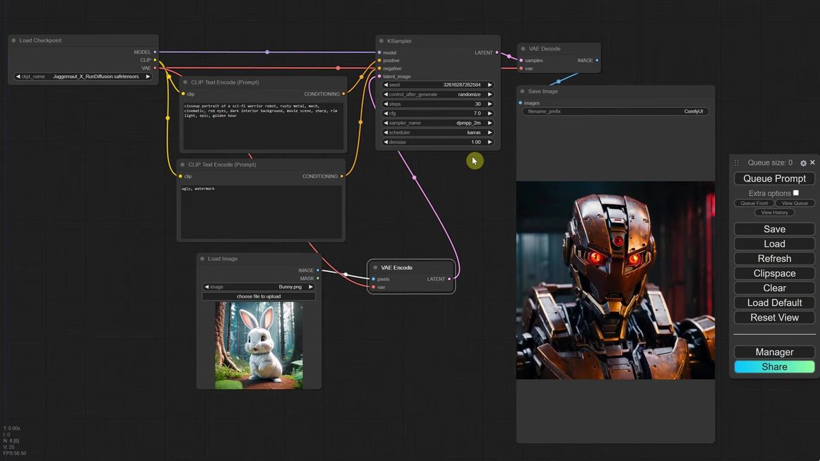Click the cfg value slider

tap(437, 113)
